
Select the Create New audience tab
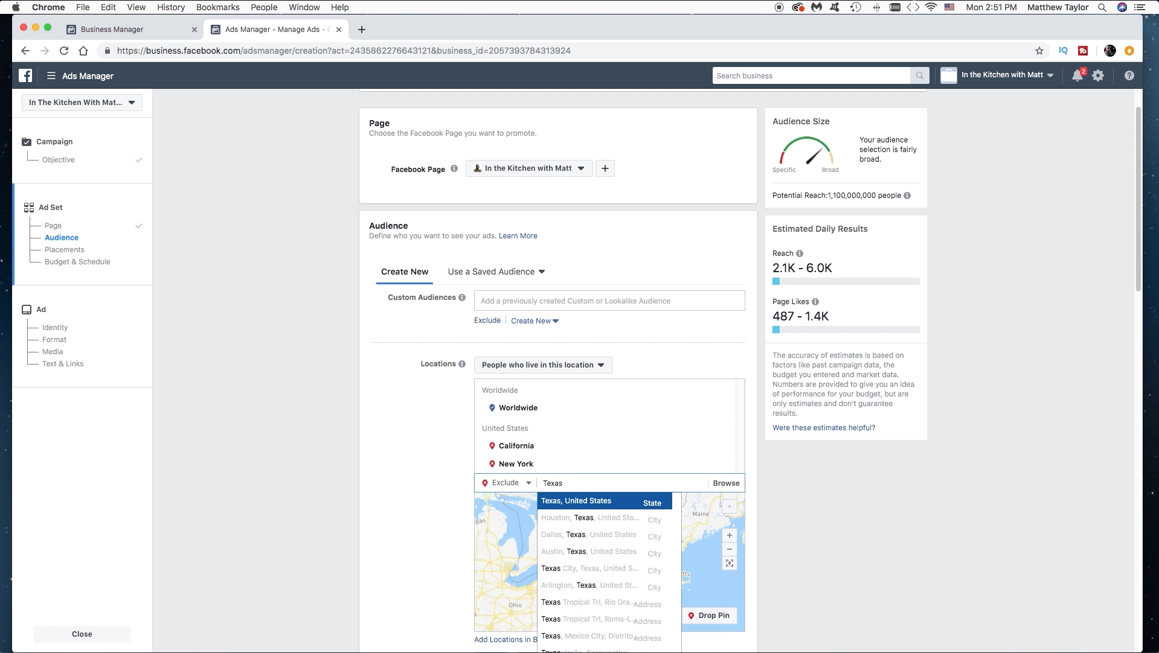pyautogui.click(x=405, y=272)
